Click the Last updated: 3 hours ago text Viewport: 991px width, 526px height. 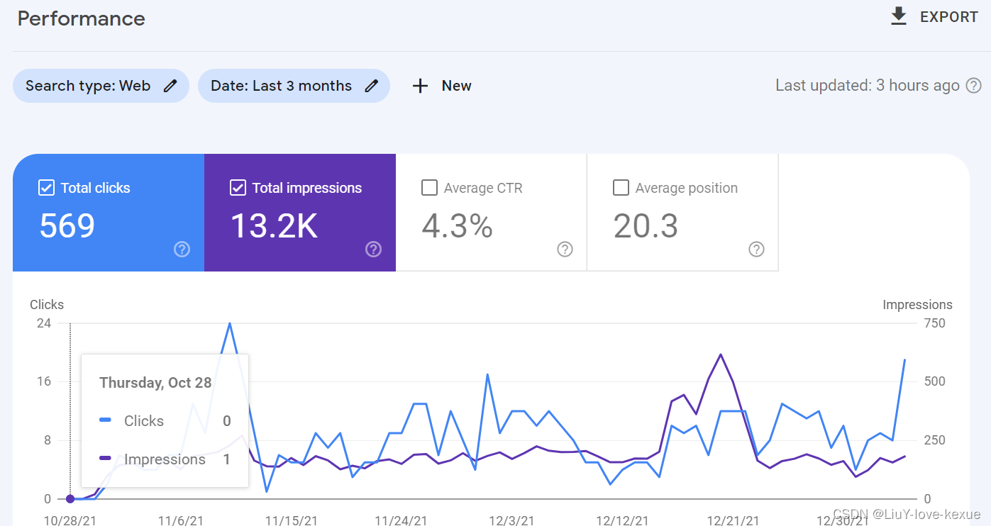point(868,86)
